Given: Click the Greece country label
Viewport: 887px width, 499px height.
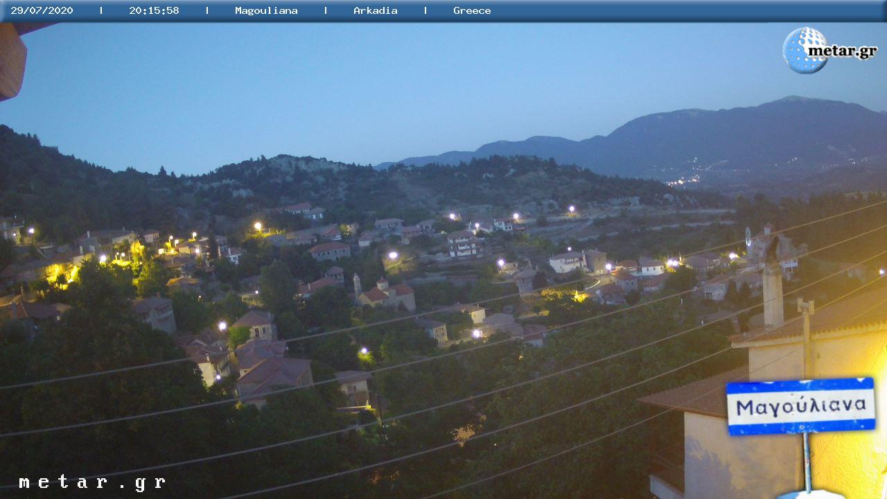Looking at the screenshot, I should tap(472, 10).
